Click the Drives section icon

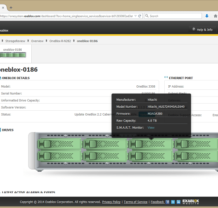point(0,130)
